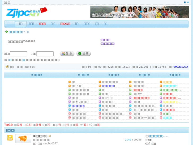
Task: Click the statistic value 4215
Action: (x=110, y=67)
